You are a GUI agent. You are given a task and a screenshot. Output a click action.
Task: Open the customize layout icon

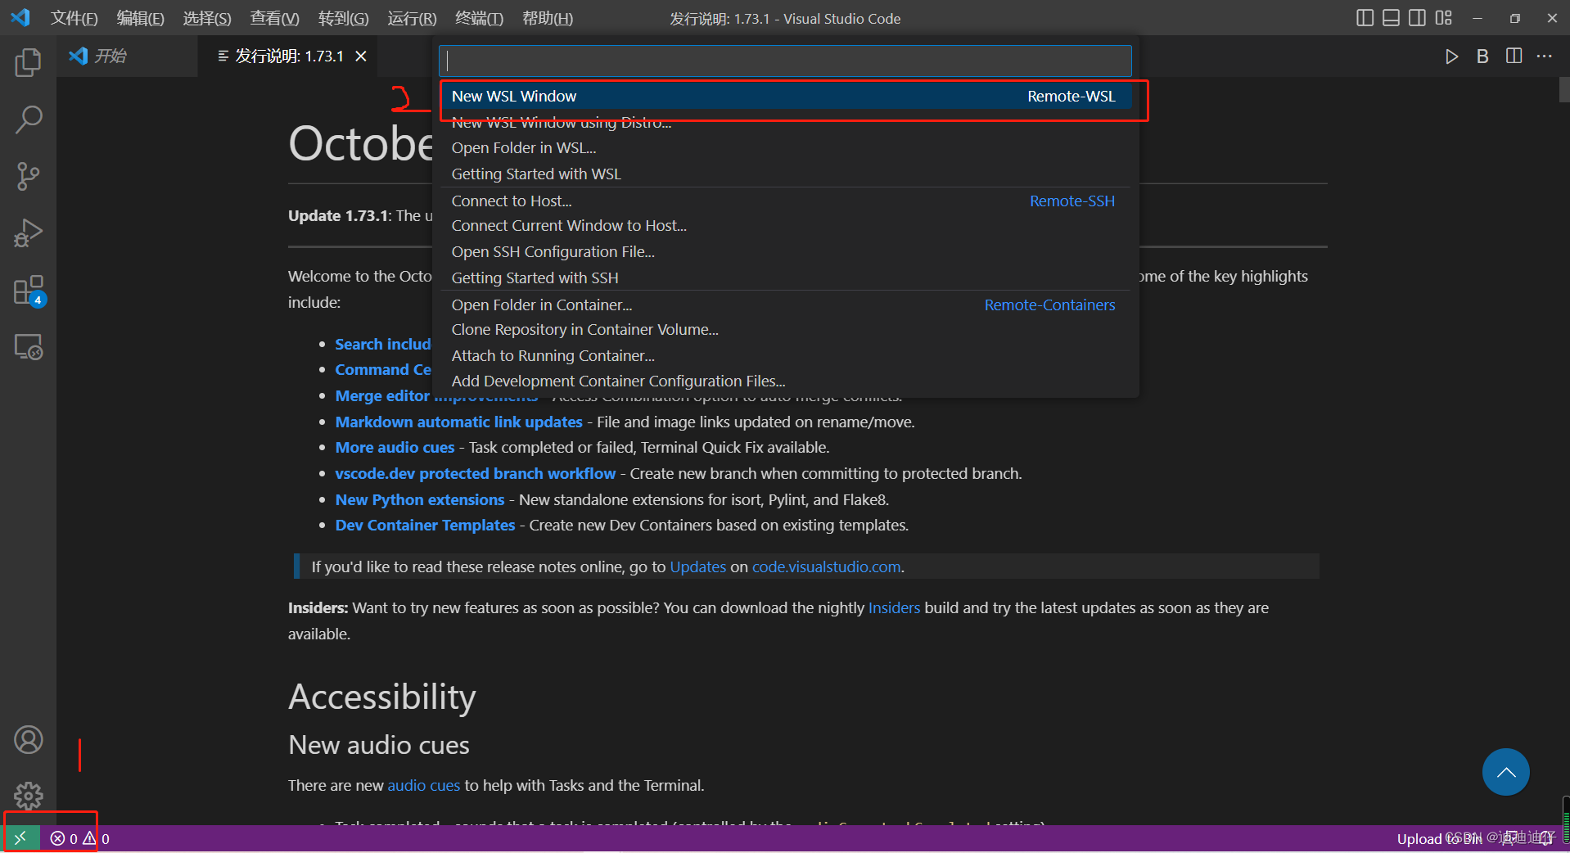click(x=1443, y=18)
